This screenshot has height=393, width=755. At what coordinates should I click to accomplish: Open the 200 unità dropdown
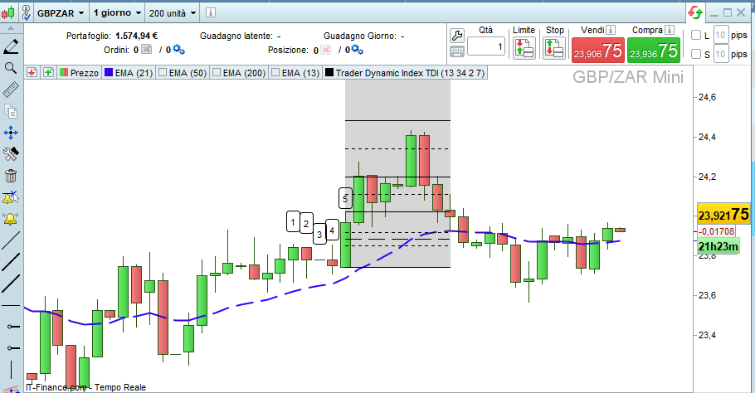pos(173,13)
